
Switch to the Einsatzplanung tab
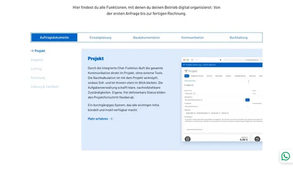(100, 38)
